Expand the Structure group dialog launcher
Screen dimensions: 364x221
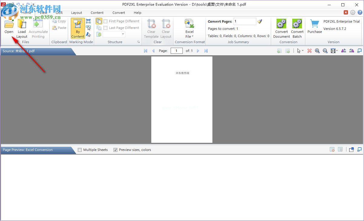(x=139, y=42)
